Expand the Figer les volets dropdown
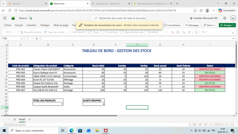Viewport: 238px width, 134px height. [66, 32]
